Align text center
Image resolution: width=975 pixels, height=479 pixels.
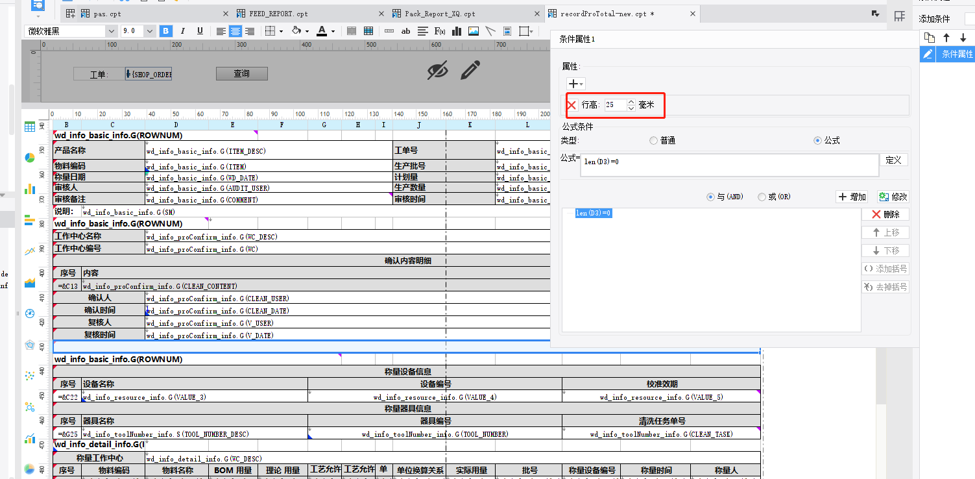[235, 31]
